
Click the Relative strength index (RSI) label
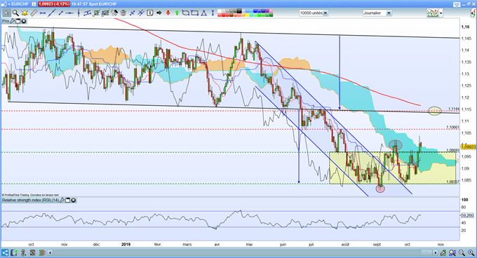(x=30, y=201)
